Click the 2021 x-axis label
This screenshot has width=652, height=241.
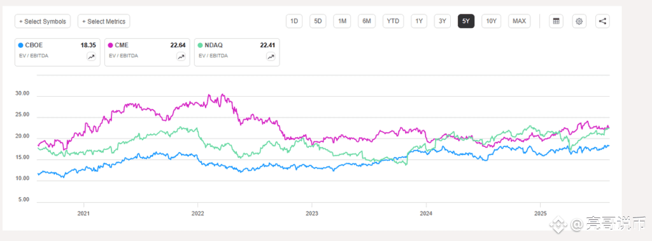point(83,213)
